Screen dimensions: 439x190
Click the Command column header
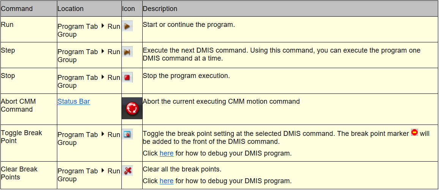(x=28, y=9)
